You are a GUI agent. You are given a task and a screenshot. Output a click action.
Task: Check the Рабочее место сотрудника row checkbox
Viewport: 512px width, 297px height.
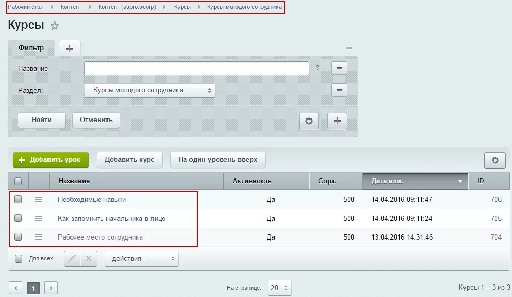[18, 236]
